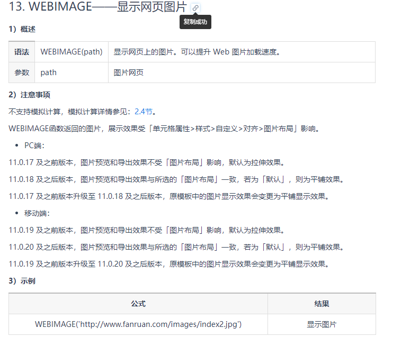Select the 2）注意事项 subsection title
Screen dimensions: 419x337
click(x=29, y=95)
